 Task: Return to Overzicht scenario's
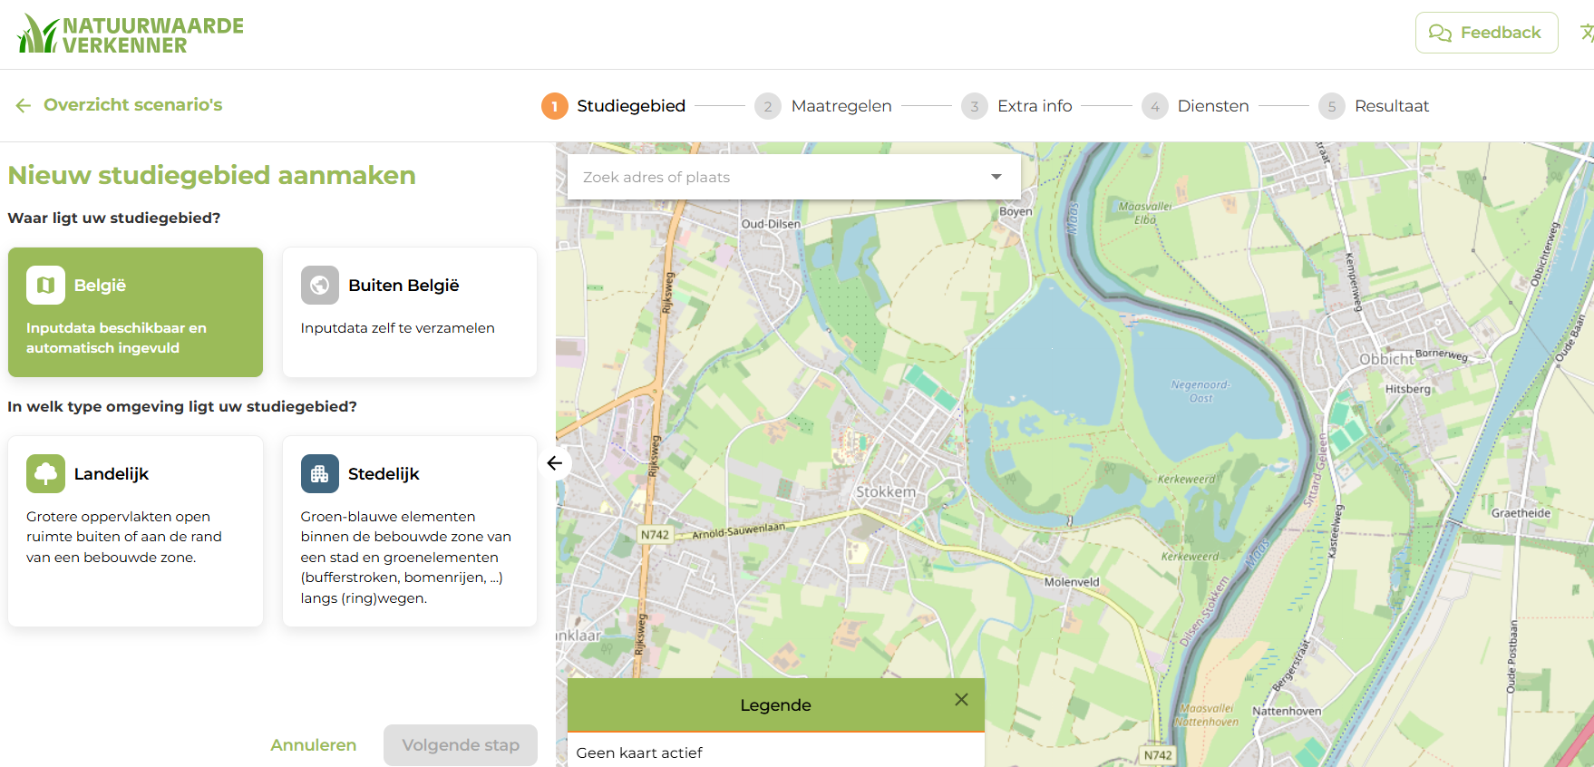[119, 105]
